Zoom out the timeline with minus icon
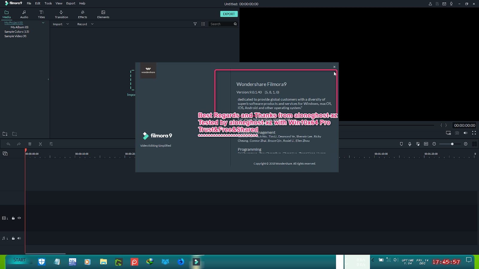The width and height of the screenshot is (479, 269). [x=434, y=144]
